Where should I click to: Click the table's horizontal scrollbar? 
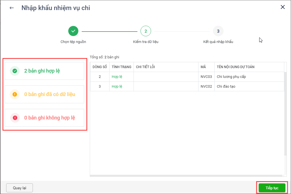187,176
